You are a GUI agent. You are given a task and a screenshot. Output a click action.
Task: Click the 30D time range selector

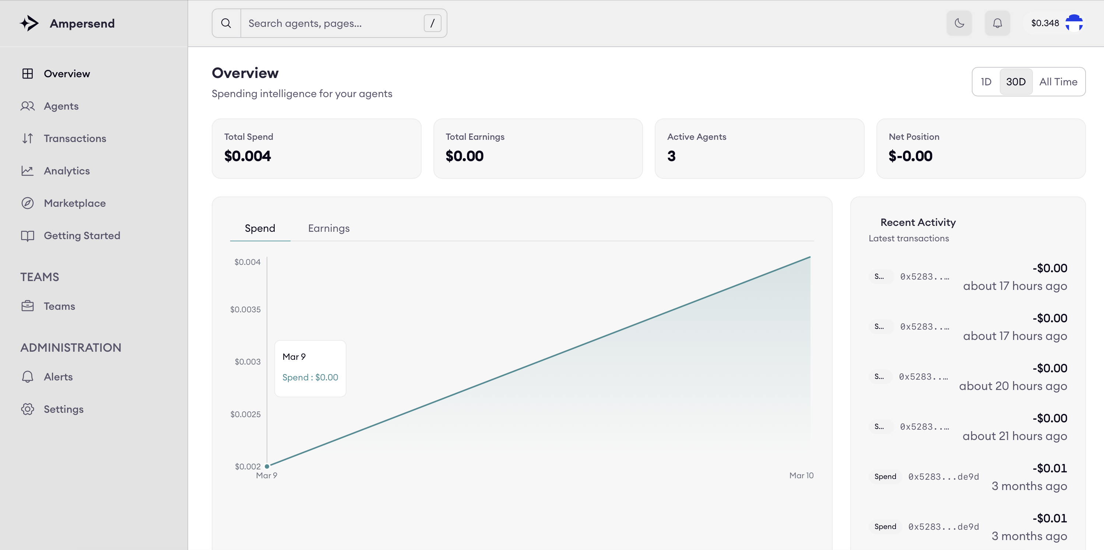click(1016, 81)
